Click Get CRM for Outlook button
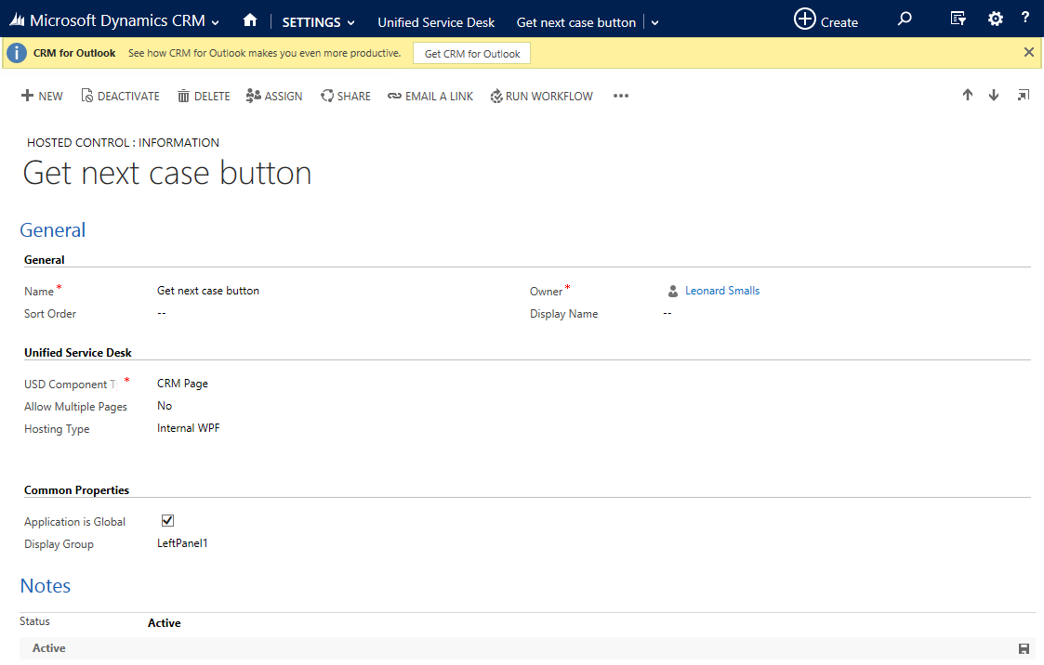The height and width of the screenshot is (665, 1044). click(472, 53)
